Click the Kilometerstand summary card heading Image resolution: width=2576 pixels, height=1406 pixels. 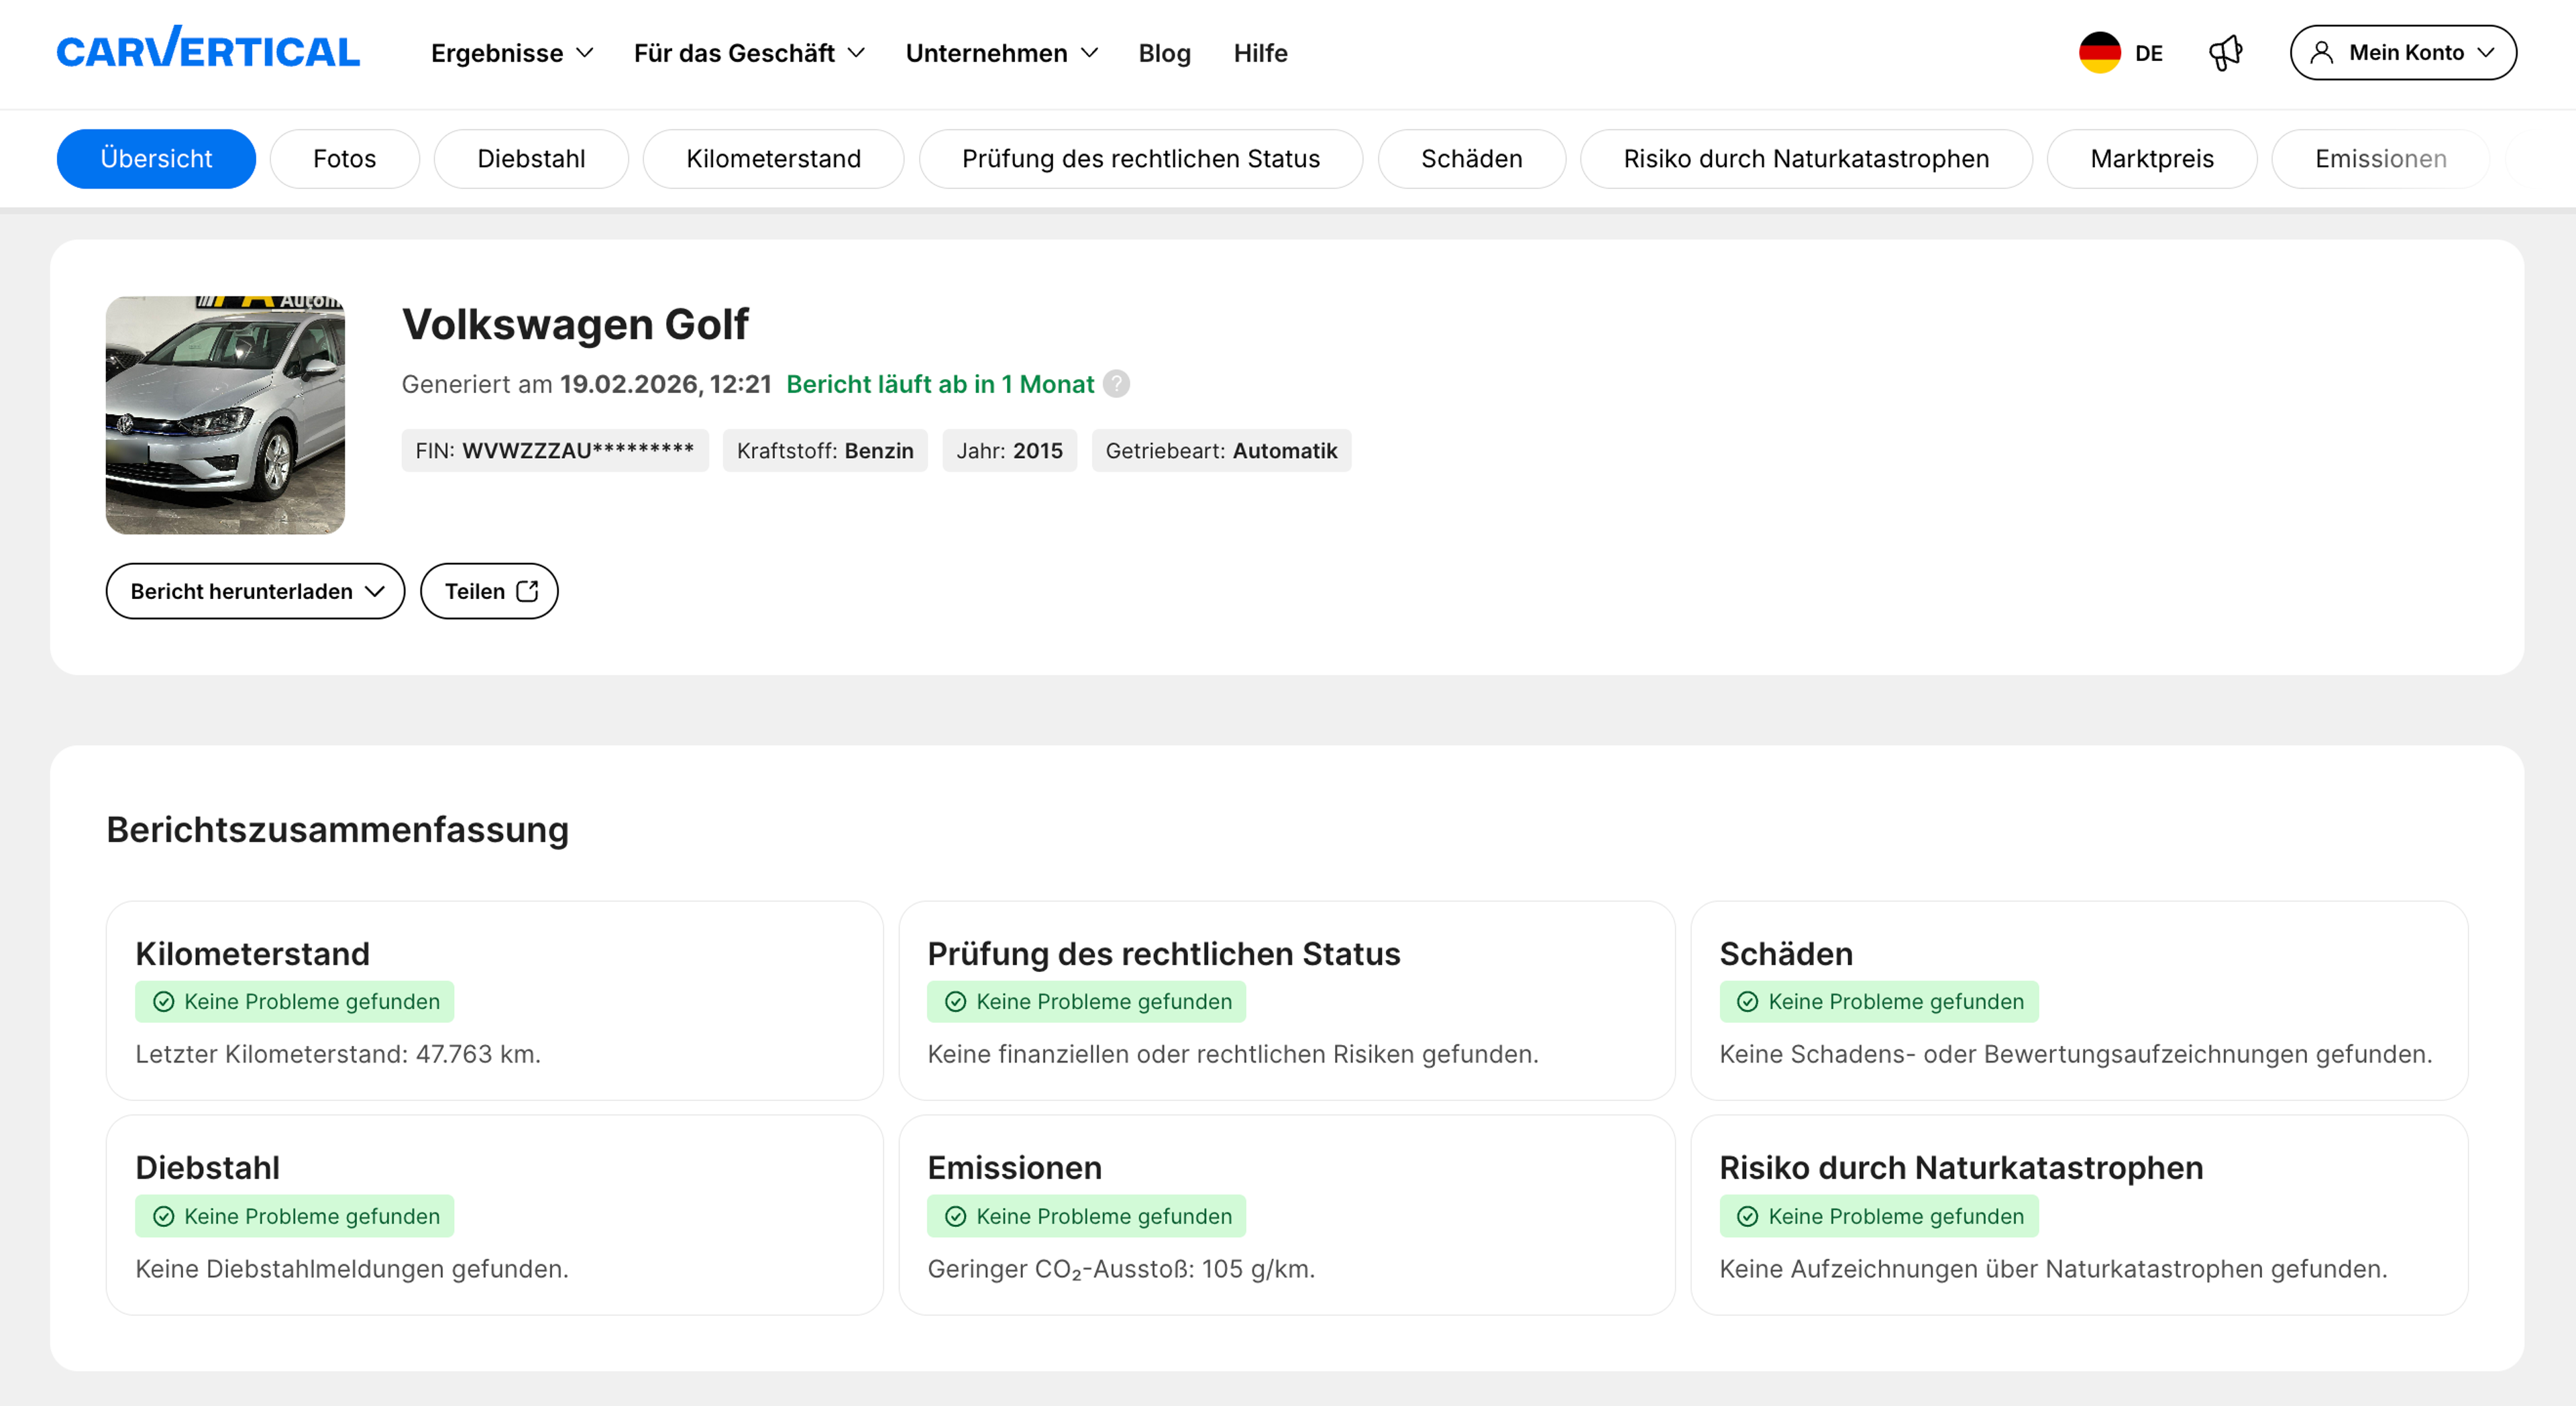[x=252, y=954]
